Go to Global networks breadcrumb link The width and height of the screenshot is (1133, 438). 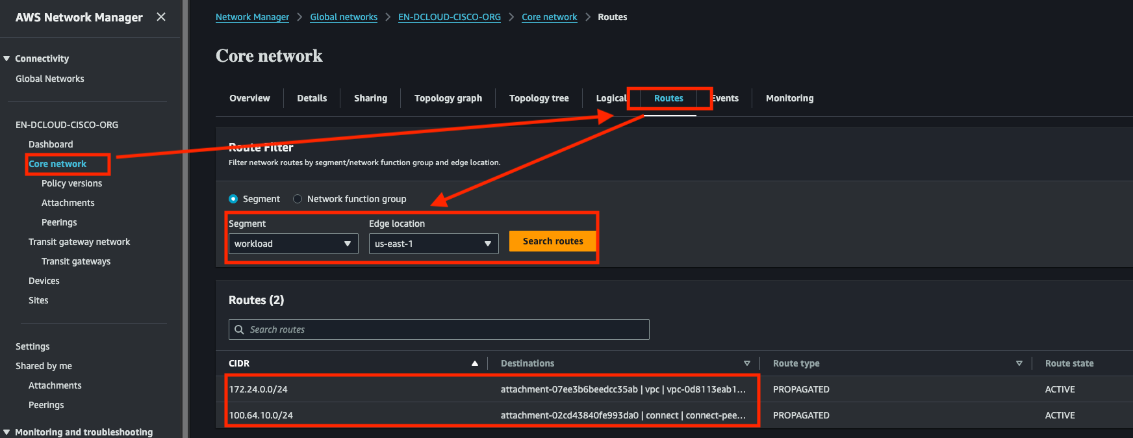coord(344,17)
